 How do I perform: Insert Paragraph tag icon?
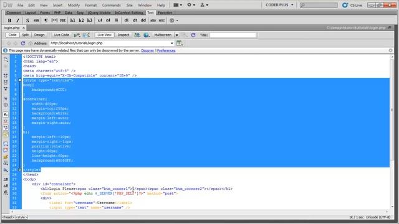click(x=46, y=21)
